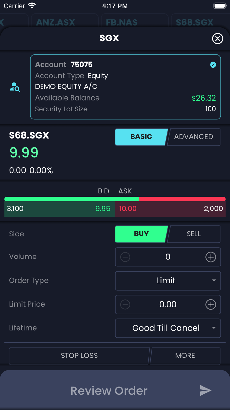Open the MORE options section
The height and width of the screenshot is (410, 230).
(x=185, y=356)
